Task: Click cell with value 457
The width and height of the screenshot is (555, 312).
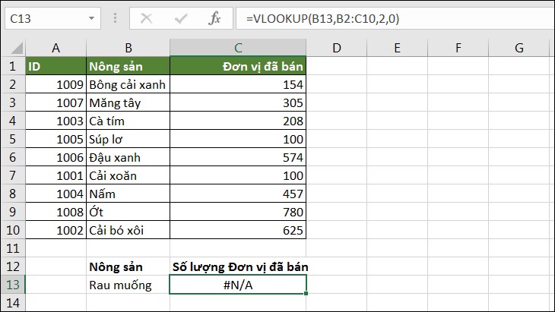Action: tap(238, 194)
